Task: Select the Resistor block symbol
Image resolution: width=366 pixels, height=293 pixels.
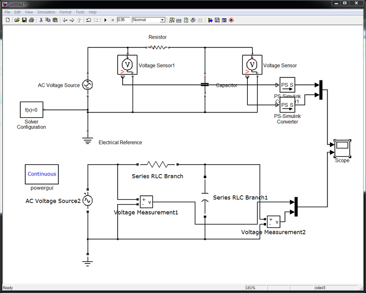Action: coord(158,47)
